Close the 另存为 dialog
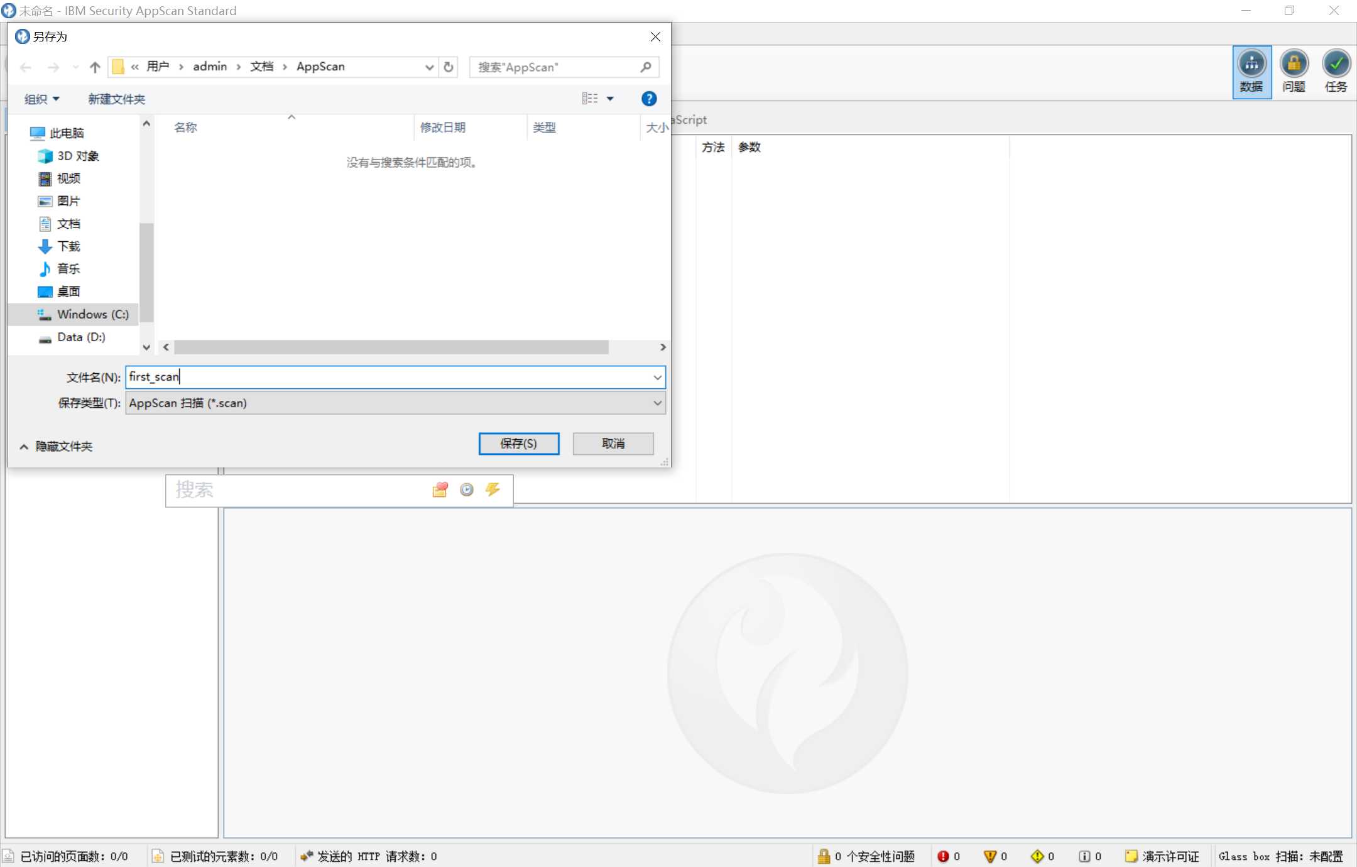Image resolution: width=1357 pixels, height=867 pixels. tap(655, 37)
